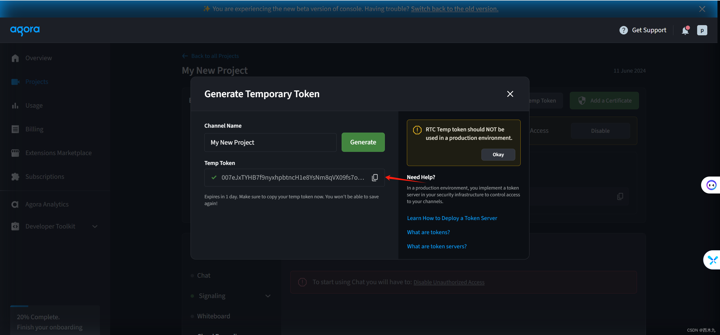The width and height of the screenshot is (720, 335).
Task: Click the My New Project heading
Action: click(215, 70)
